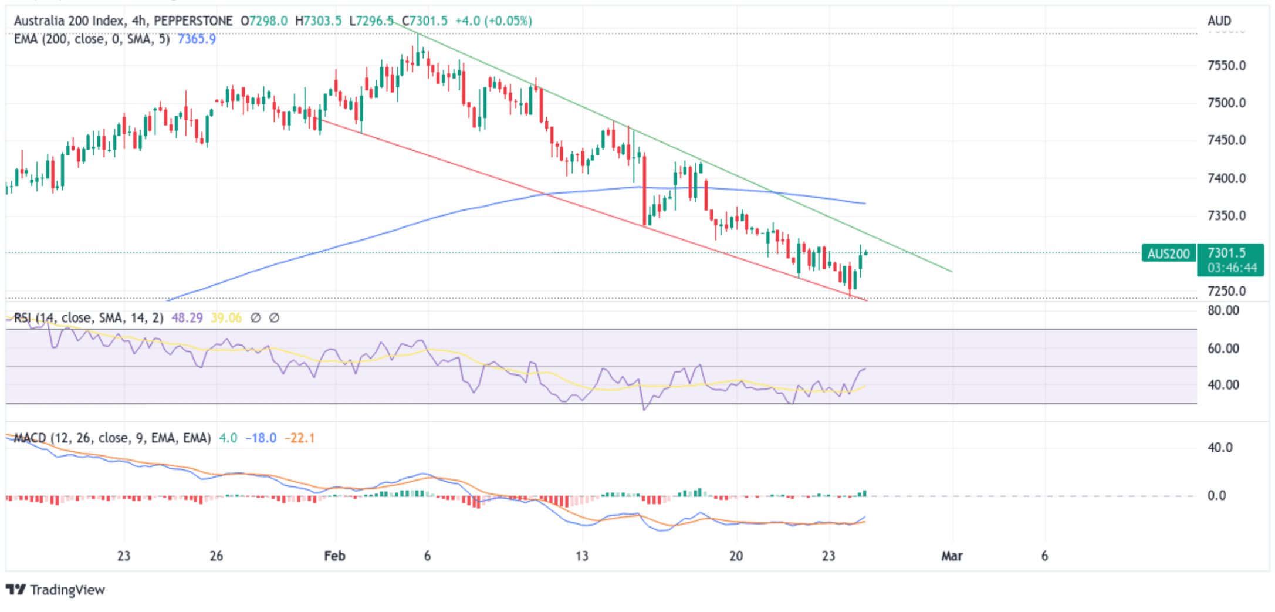Click the 7350.0 price axis label
The height and width of the screenshot is (612, 1275).
[x=1226, y=216]
